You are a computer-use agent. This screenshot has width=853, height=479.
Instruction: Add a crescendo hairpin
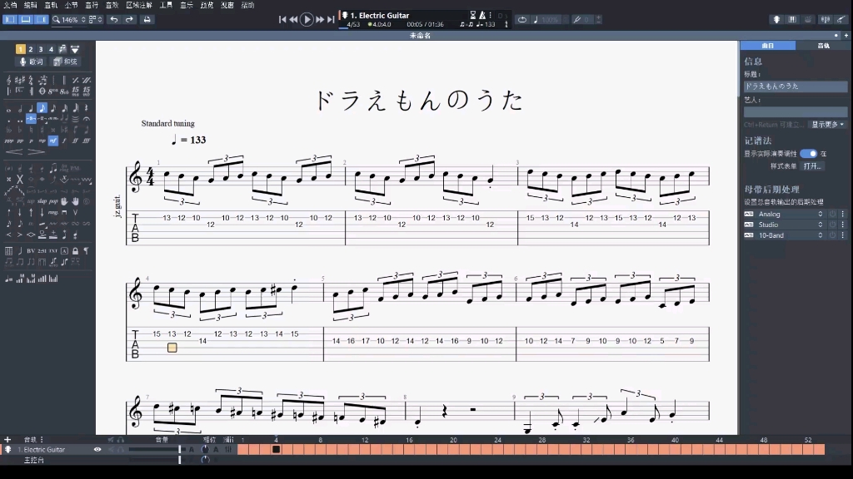coord(14,151)
